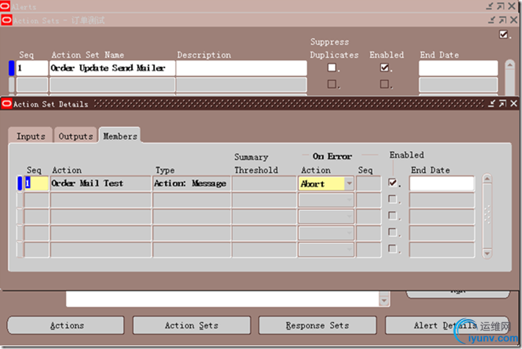Screen dimensions: 522x349
Task: Toggle Suppress Duplicates for Order Update Send Mailer
Action: coord(332,68)
